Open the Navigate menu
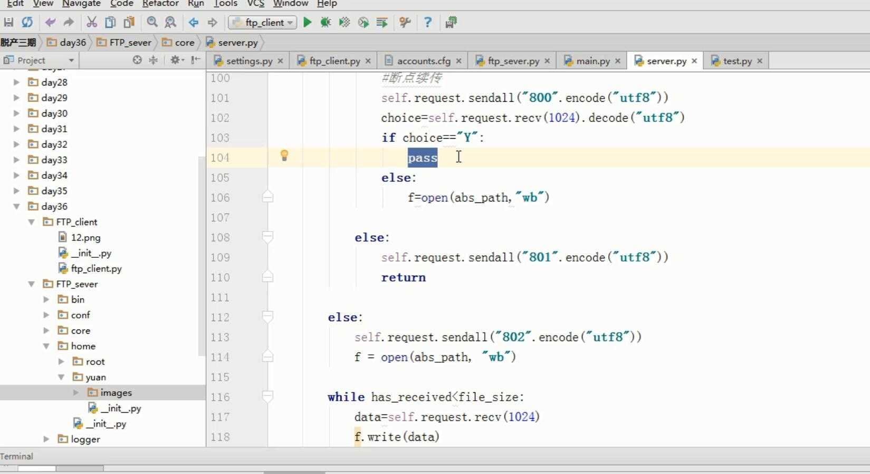870x474 pixels. coord(81,4)
